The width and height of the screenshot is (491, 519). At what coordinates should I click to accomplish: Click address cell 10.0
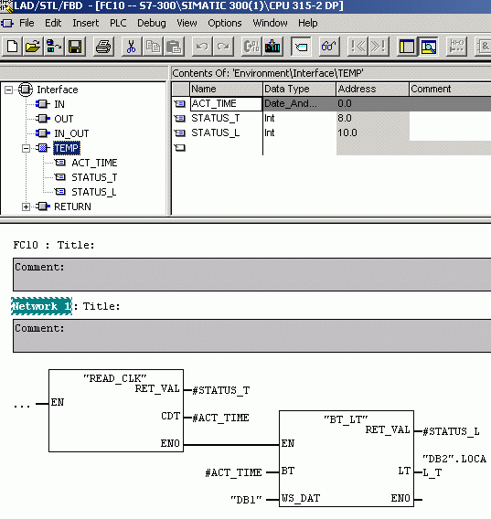(x=372, y=132)
